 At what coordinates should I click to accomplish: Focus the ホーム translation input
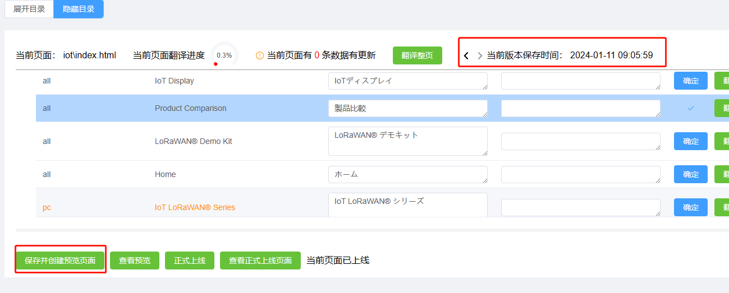[407, 174]
